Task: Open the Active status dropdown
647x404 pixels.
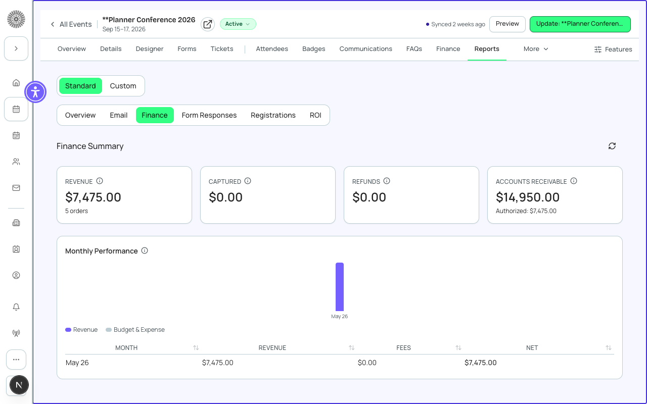Action: coord(238,24)
